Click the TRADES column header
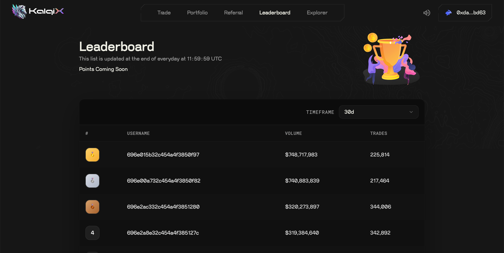This screenshot has height=253, width=504. (379, 134)
